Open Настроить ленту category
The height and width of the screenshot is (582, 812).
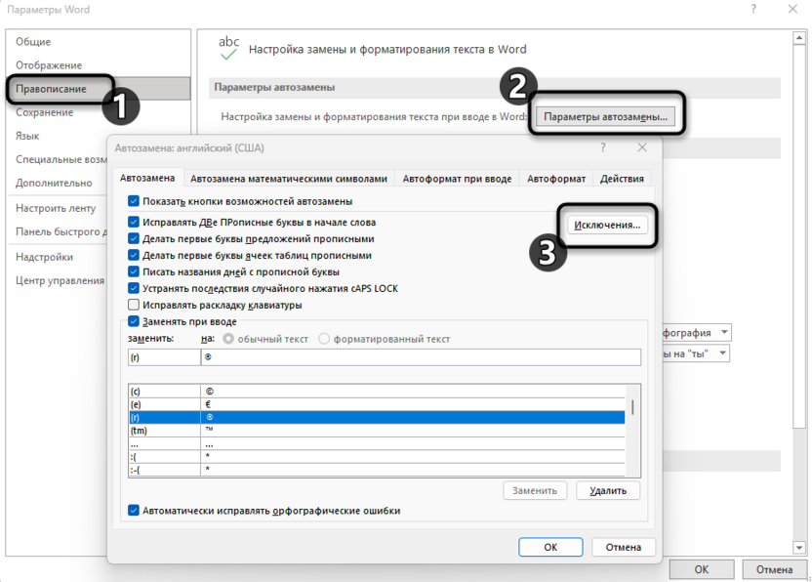pos(56,208)
